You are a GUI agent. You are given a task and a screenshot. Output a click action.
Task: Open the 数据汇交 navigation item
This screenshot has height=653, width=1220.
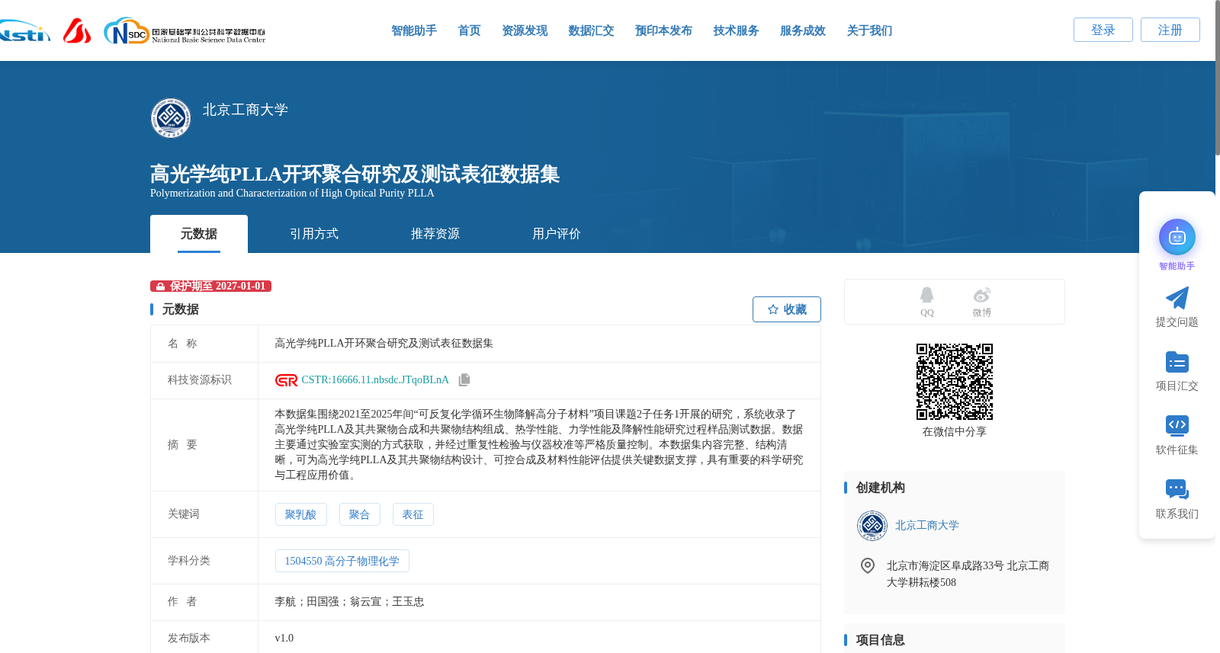(591, 30)
